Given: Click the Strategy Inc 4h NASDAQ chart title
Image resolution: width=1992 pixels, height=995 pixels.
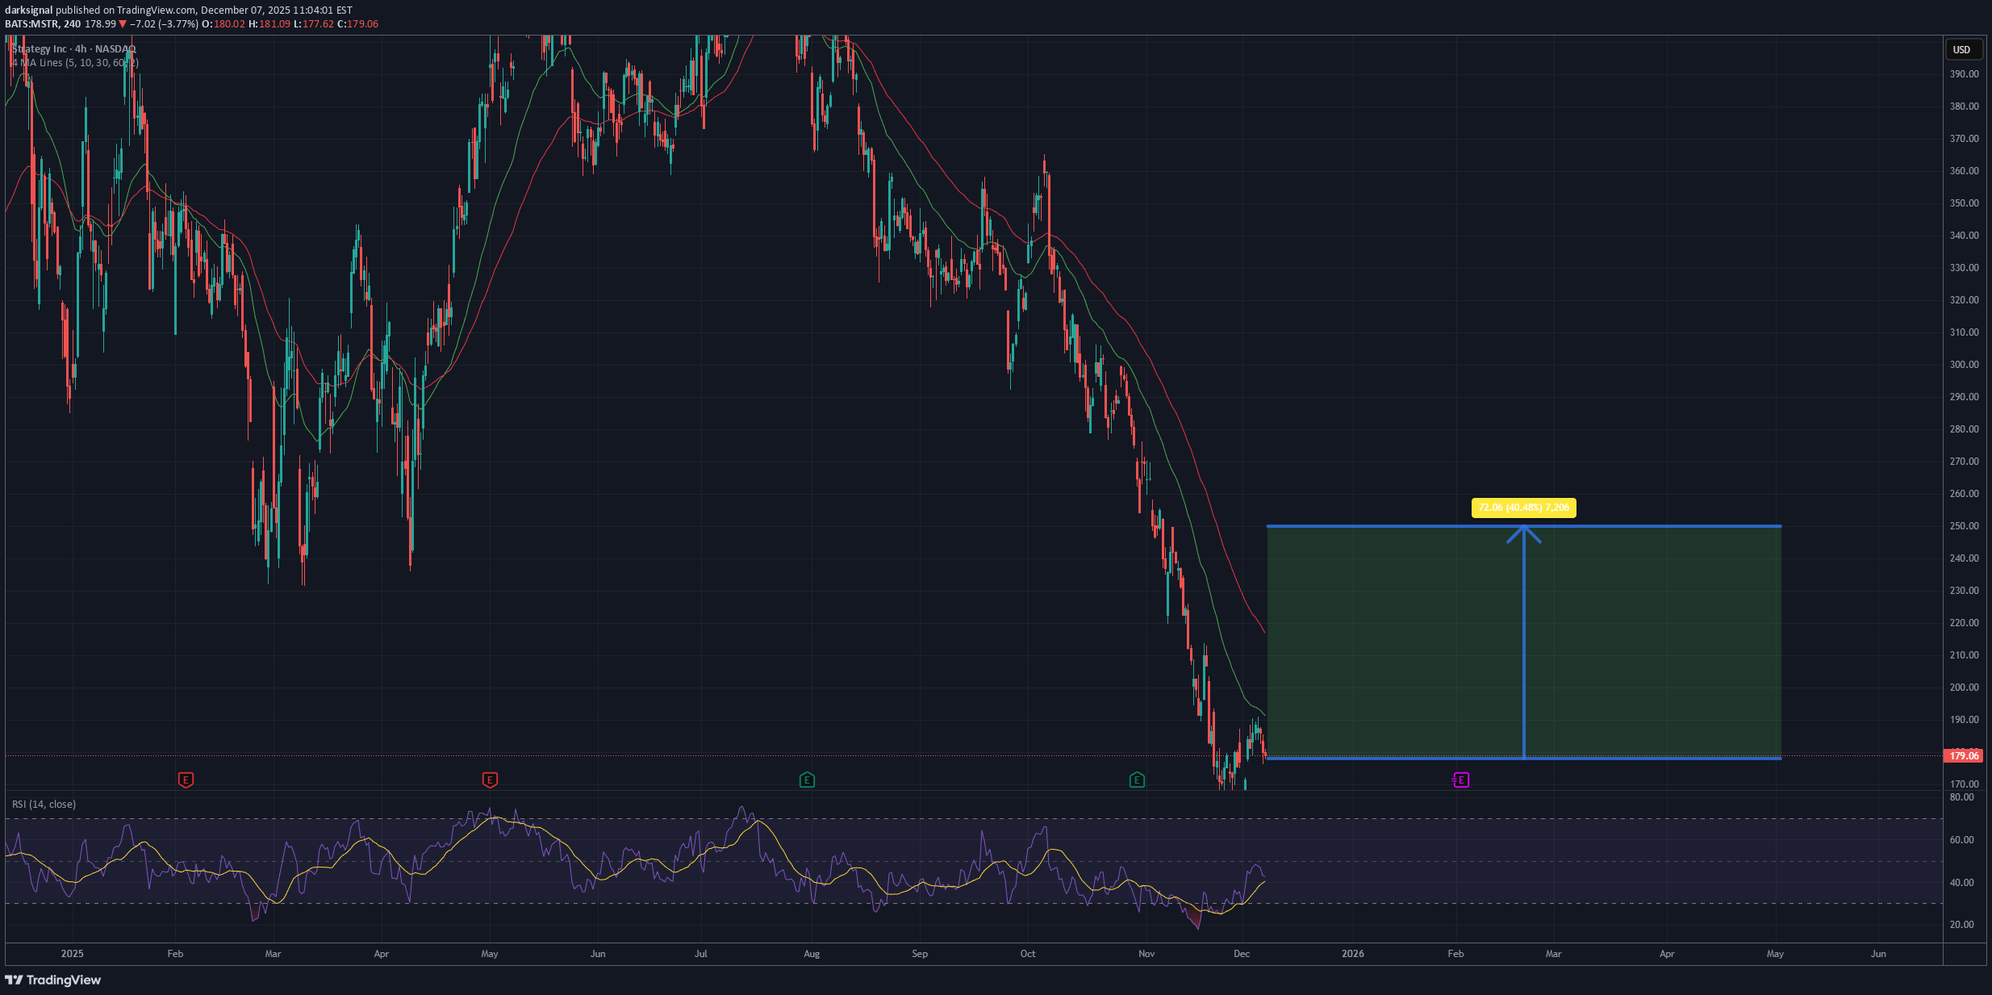Looking at the screenshot, I should click(x=74, y=49).
